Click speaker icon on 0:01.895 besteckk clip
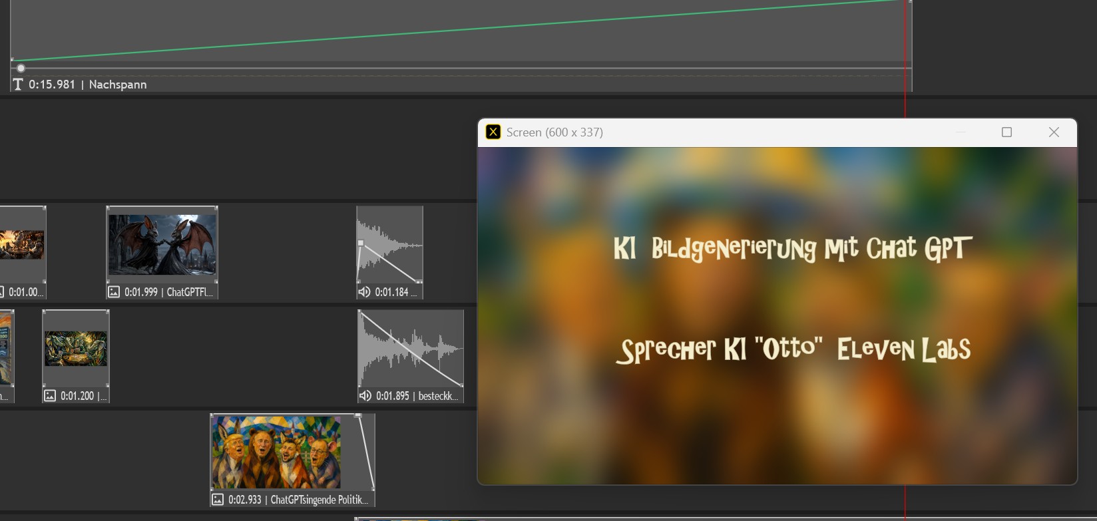The width and height of the screenshot is (1097, 521). click(x=365, y=395)
